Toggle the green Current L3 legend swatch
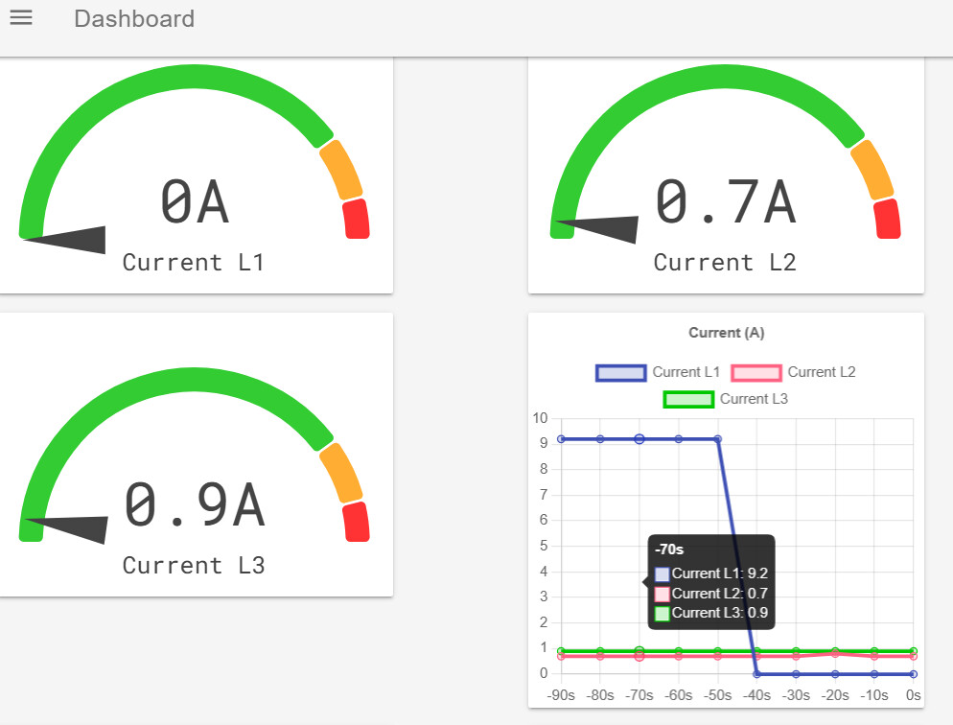The width and height of the screenshot is (953, 725). pyautogui.click(x=688, y=399)
